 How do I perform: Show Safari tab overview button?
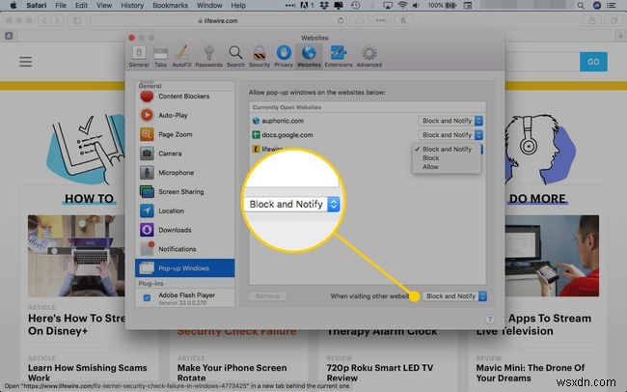[613, 21]
